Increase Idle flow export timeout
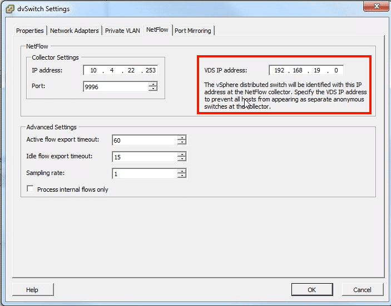391x306 pixels. pos(182,154)
